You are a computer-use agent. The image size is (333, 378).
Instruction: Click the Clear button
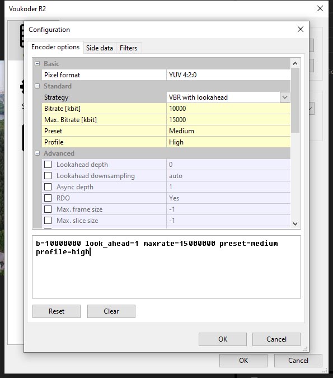click(111, 311)
